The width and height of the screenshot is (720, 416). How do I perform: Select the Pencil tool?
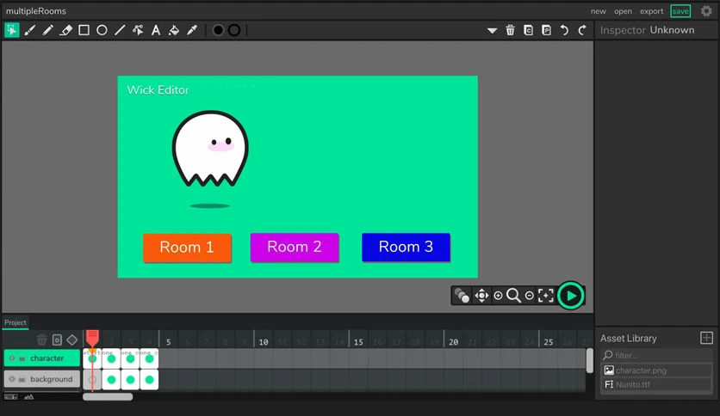pyautogui.click(x=47, y=30)
